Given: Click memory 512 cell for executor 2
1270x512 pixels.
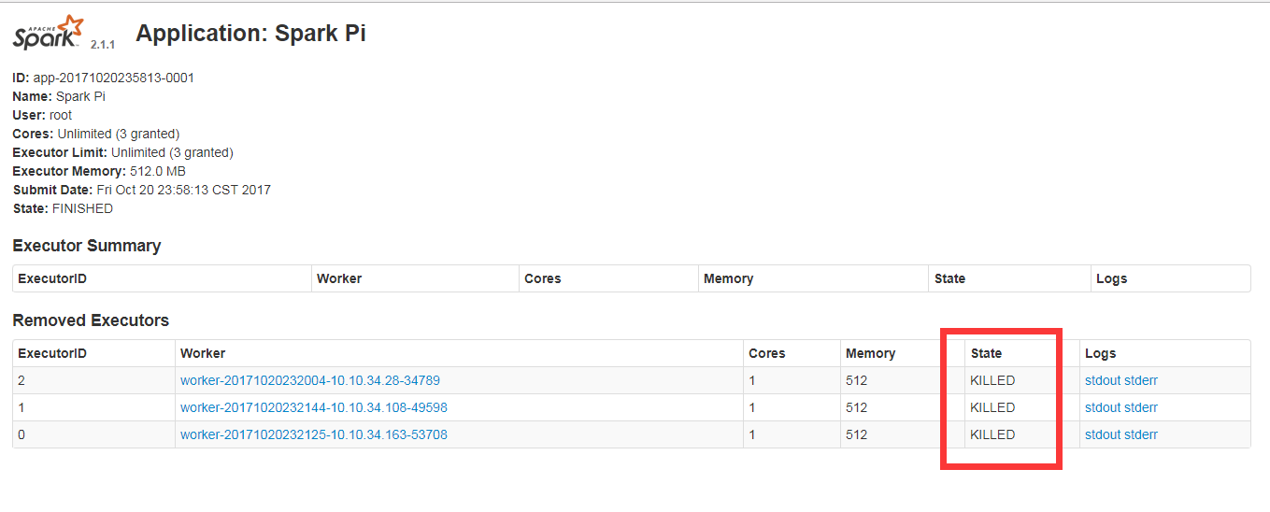Looking at the screenshot, I should tap(902, 380).
